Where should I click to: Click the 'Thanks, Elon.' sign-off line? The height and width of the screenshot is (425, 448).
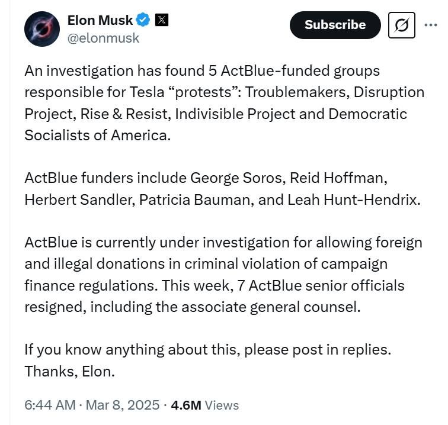pyautogui.click(x=70, y=372)
